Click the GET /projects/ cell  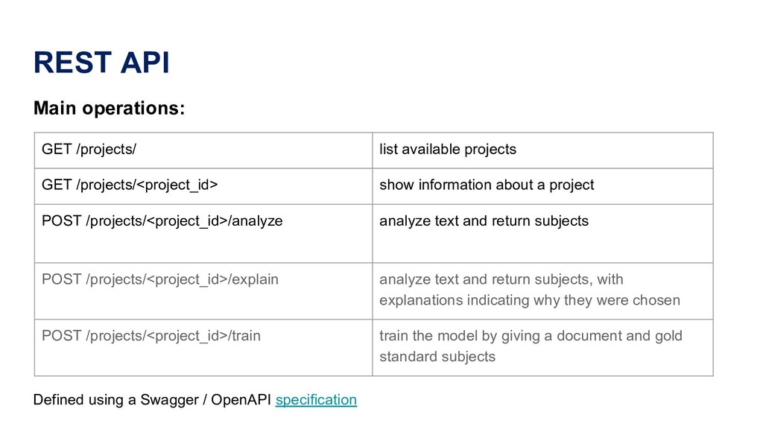click(x=89, y=150)
